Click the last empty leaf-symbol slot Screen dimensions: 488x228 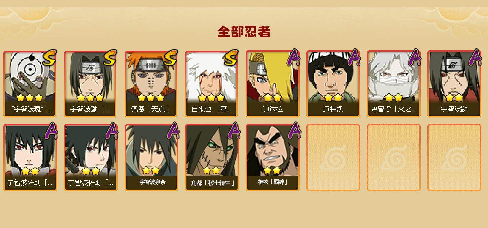click(x=454, y=158)
